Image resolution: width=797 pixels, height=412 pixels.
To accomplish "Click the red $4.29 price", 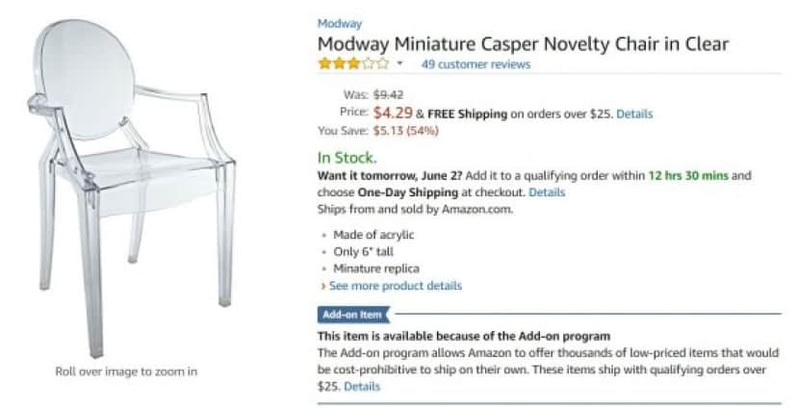I will pos(393,113).
